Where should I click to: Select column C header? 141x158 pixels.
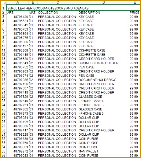pos(58,3)
